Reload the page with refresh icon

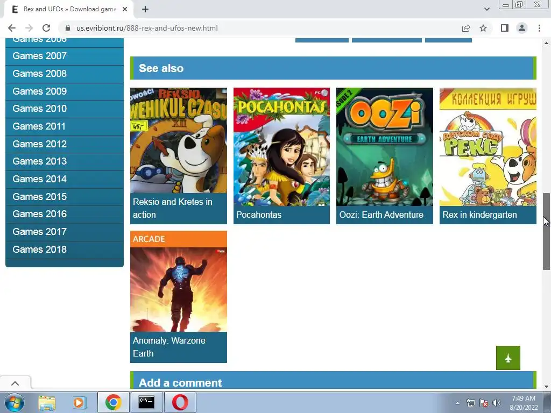46,28
